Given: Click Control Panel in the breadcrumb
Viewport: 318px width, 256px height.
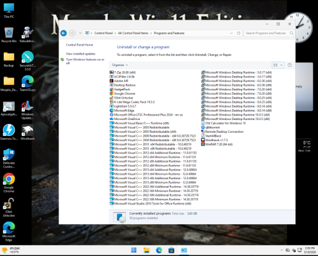Looking at the screenshot, I should (x=104, y=33).
